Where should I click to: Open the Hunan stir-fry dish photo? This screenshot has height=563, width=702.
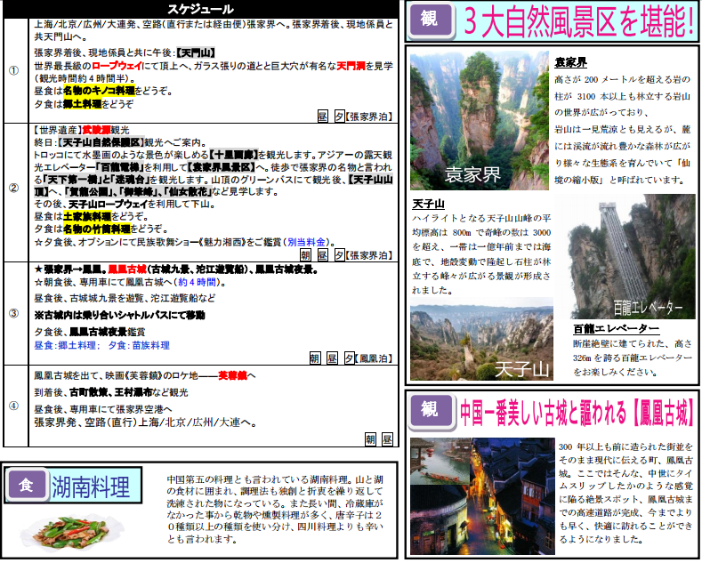click(72, 532)
